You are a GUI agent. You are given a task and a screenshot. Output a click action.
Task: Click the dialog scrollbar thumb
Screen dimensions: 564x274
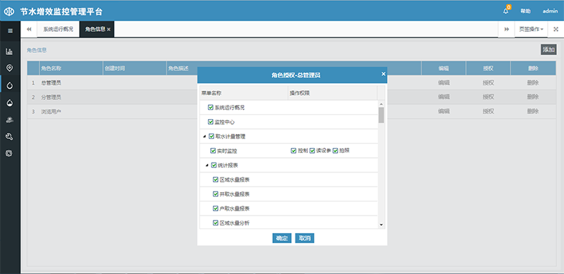pyautogui.click(x=381, y=115)
